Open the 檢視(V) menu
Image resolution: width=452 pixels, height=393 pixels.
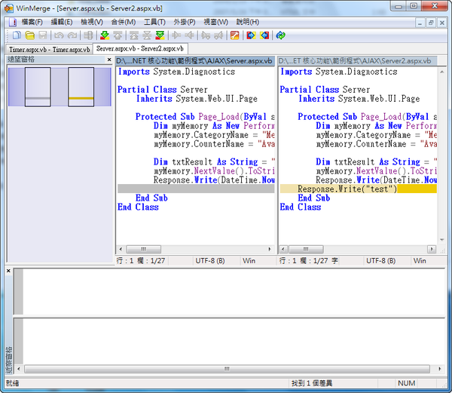pyautogui.click(x=92, y=22)
